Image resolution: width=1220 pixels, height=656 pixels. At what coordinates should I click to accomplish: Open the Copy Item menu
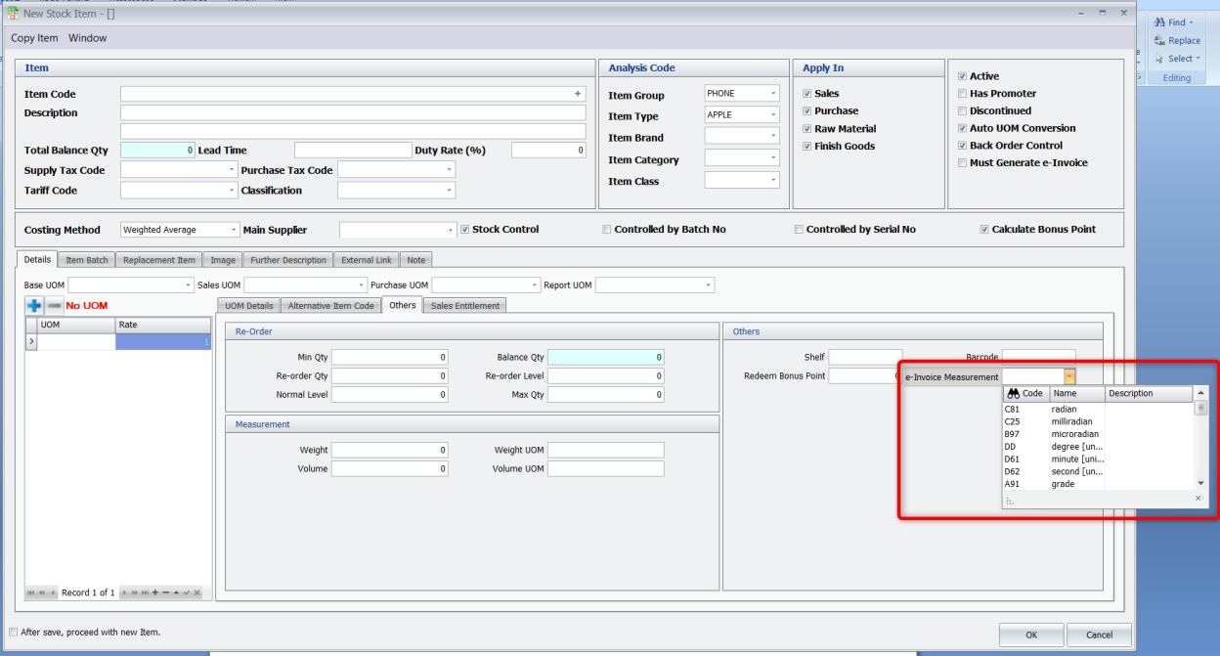pos(34,38)
